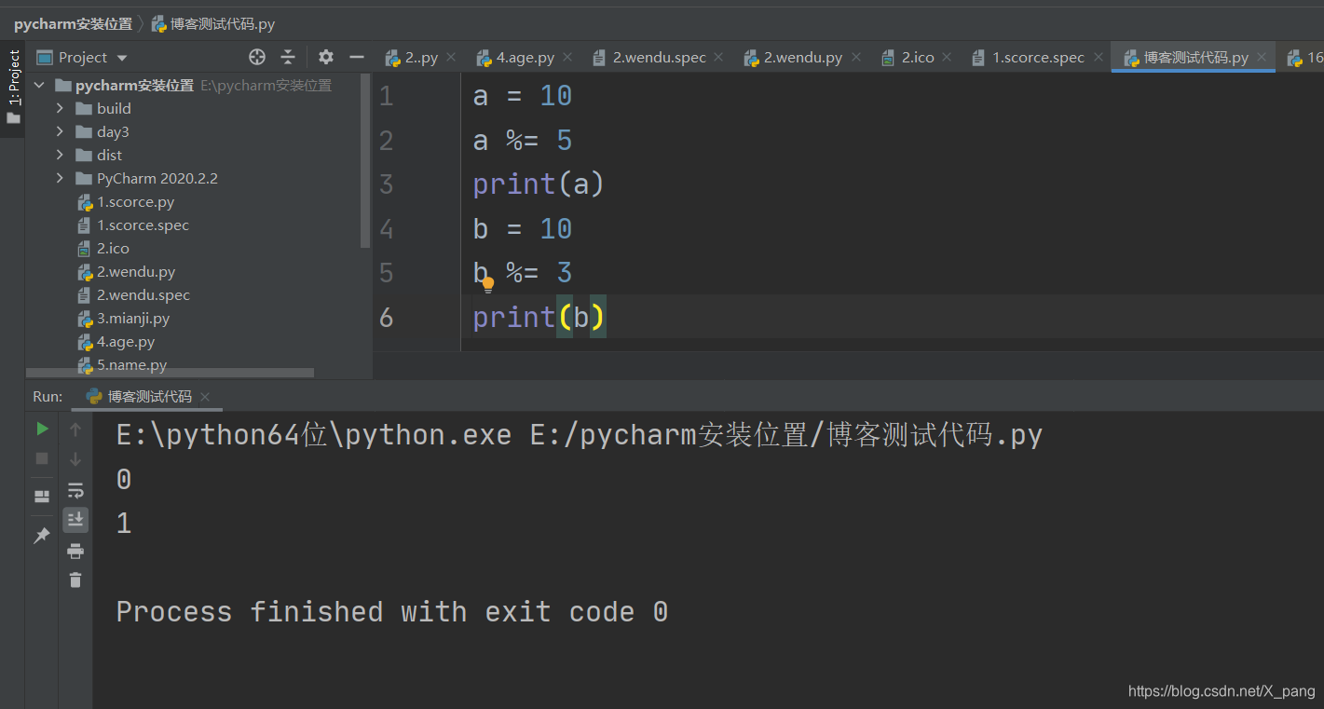Close the 2.ico editor tab
The image size is (1324, 709).
(947, 57)
